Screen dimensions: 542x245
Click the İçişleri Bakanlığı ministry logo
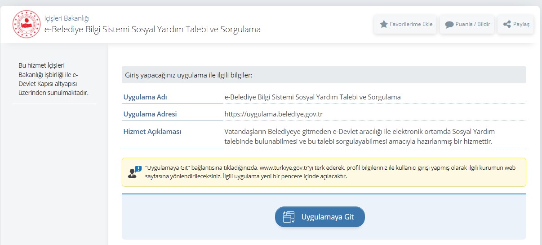point(26,24)
